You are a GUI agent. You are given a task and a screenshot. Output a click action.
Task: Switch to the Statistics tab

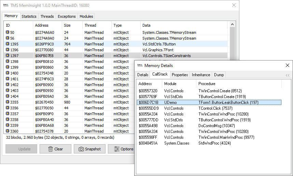29,16
